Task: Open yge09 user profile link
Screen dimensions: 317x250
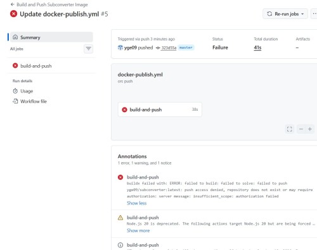Action: click(130, 47)
